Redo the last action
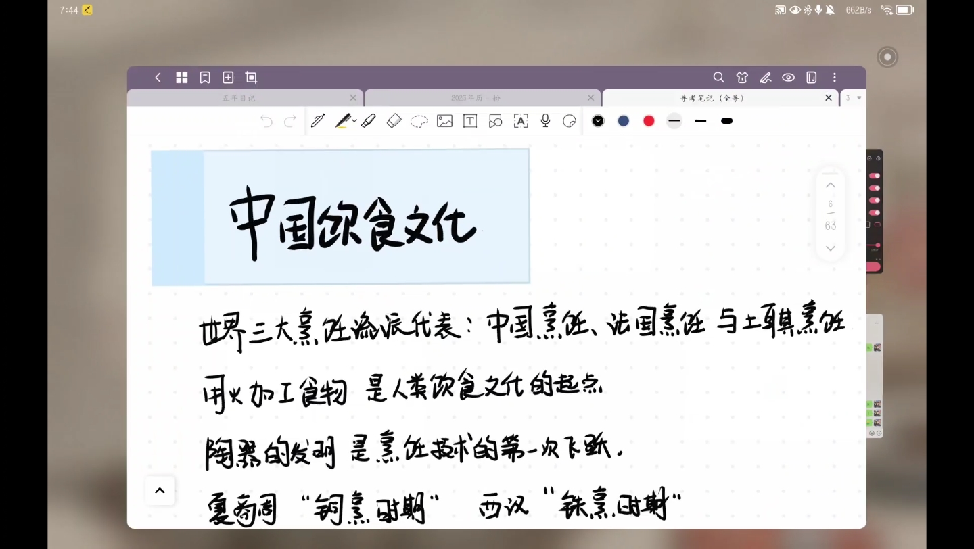Screen dimensions: 974x549 point(290,121)
